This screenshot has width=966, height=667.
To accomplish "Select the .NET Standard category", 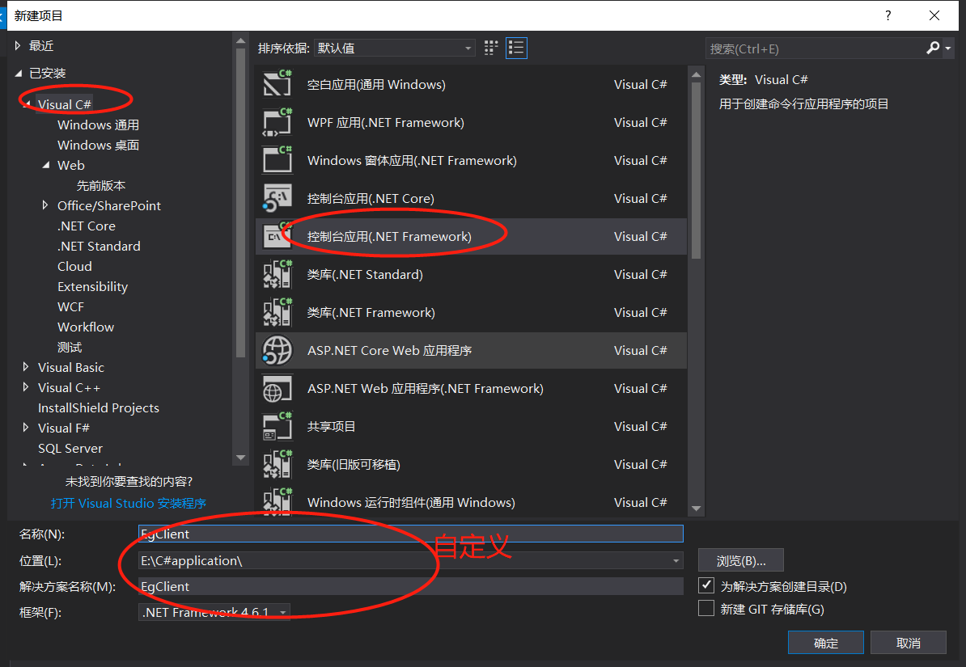I will click(x=100, y=247).
